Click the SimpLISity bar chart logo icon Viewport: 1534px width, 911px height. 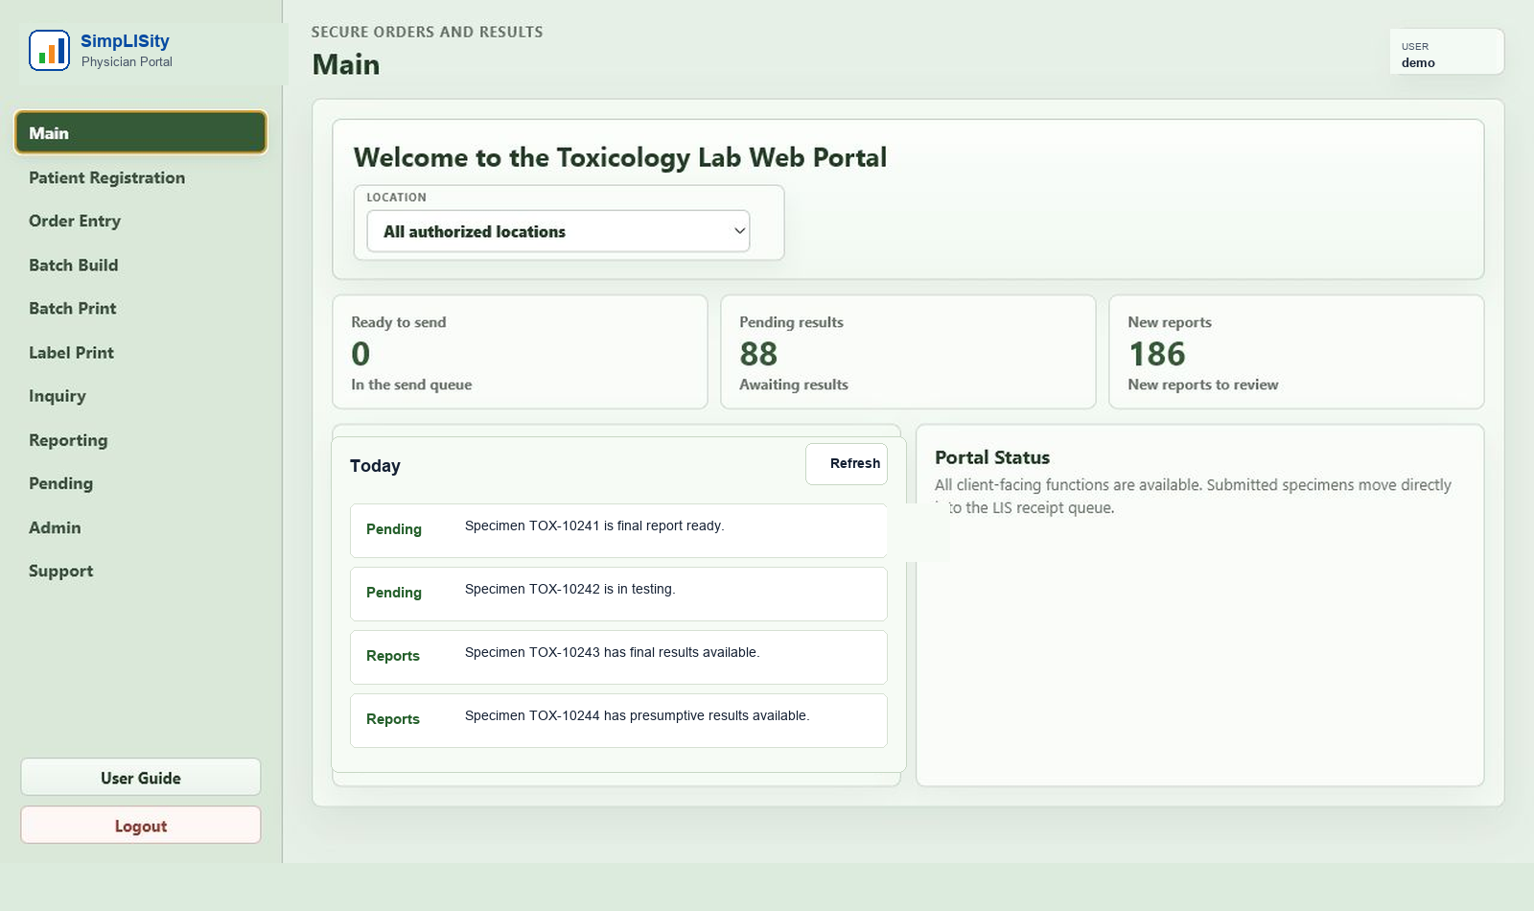[x=49, y=51]
